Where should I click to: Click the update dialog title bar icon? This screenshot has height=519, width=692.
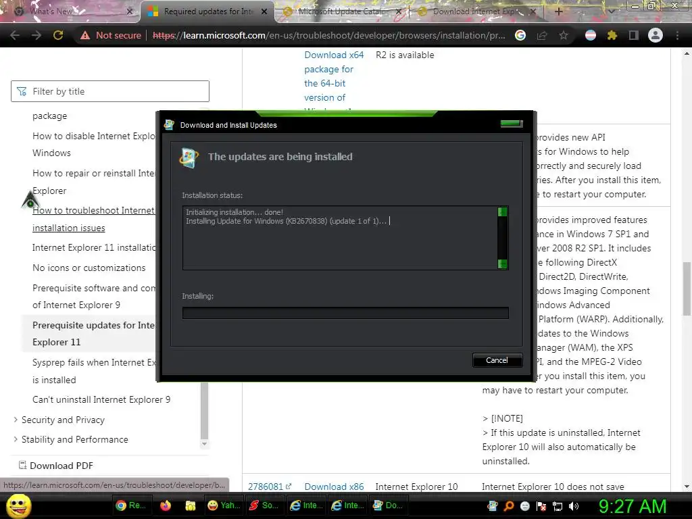coord(169,125)
